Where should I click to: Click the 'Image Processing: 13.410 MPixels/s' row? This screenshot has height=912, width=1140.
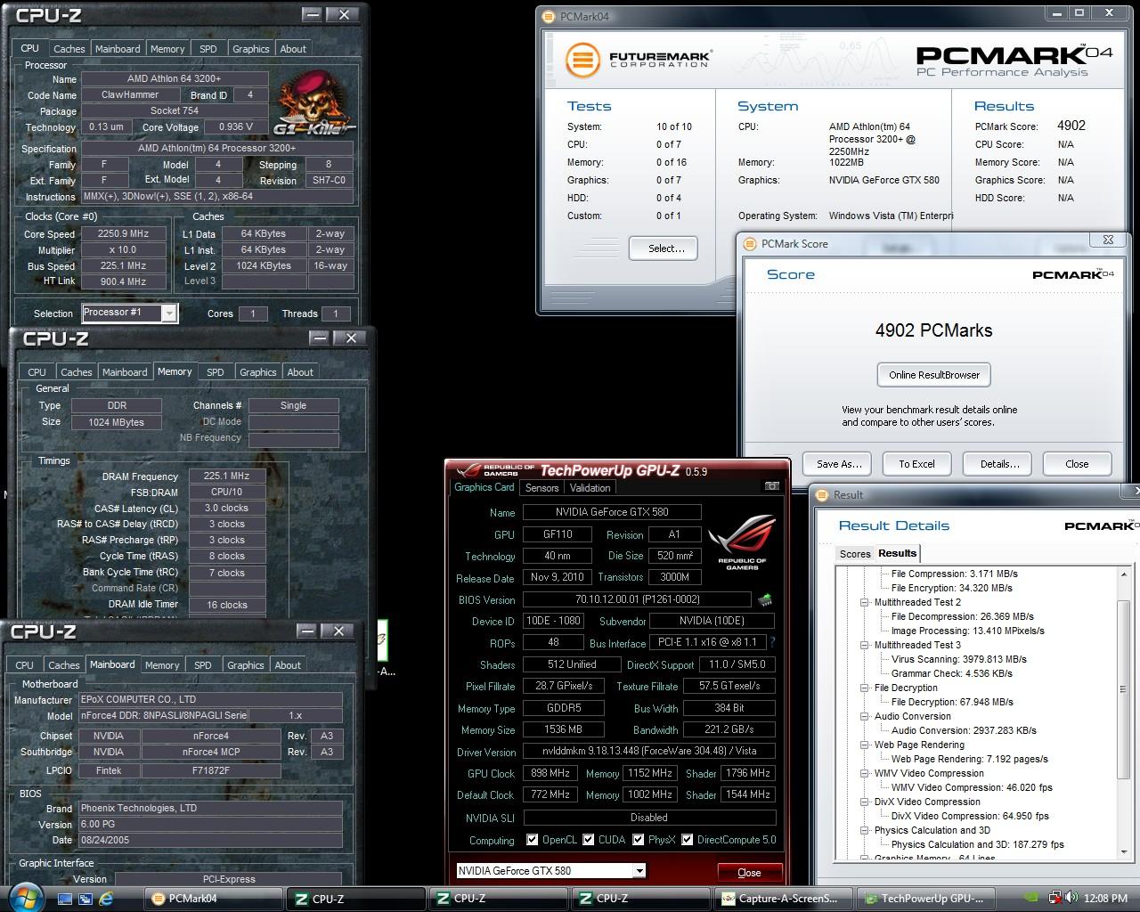(x=968, y=631)
